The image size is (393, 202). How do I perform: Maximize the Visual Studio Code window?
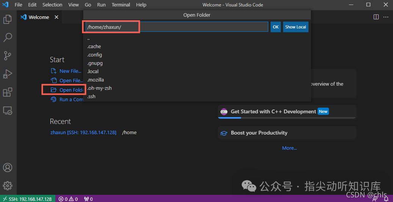[x=368, y=5]
